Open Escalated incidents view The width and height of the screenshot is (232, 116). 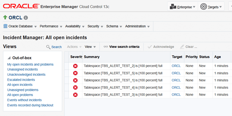(21, 80)
